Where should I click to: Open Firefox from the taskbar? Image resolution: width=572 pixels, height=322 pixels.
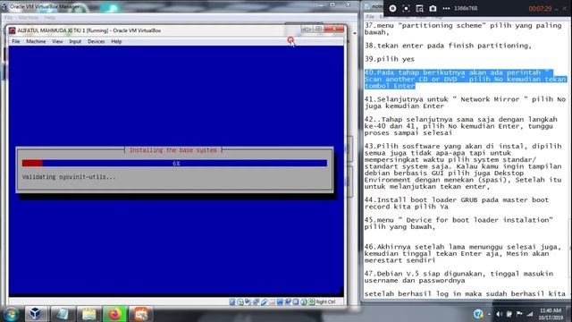114,314
